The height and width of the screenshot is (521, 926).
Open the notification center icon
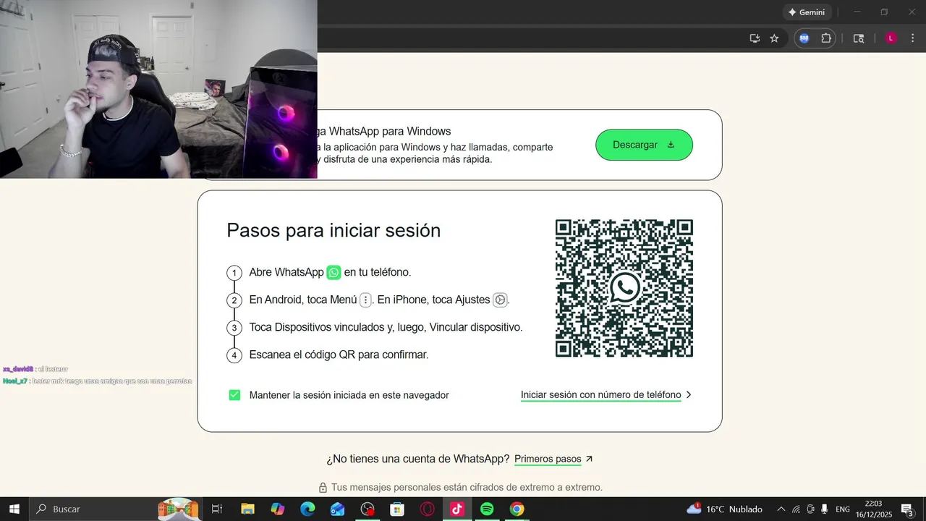point(908,509)
